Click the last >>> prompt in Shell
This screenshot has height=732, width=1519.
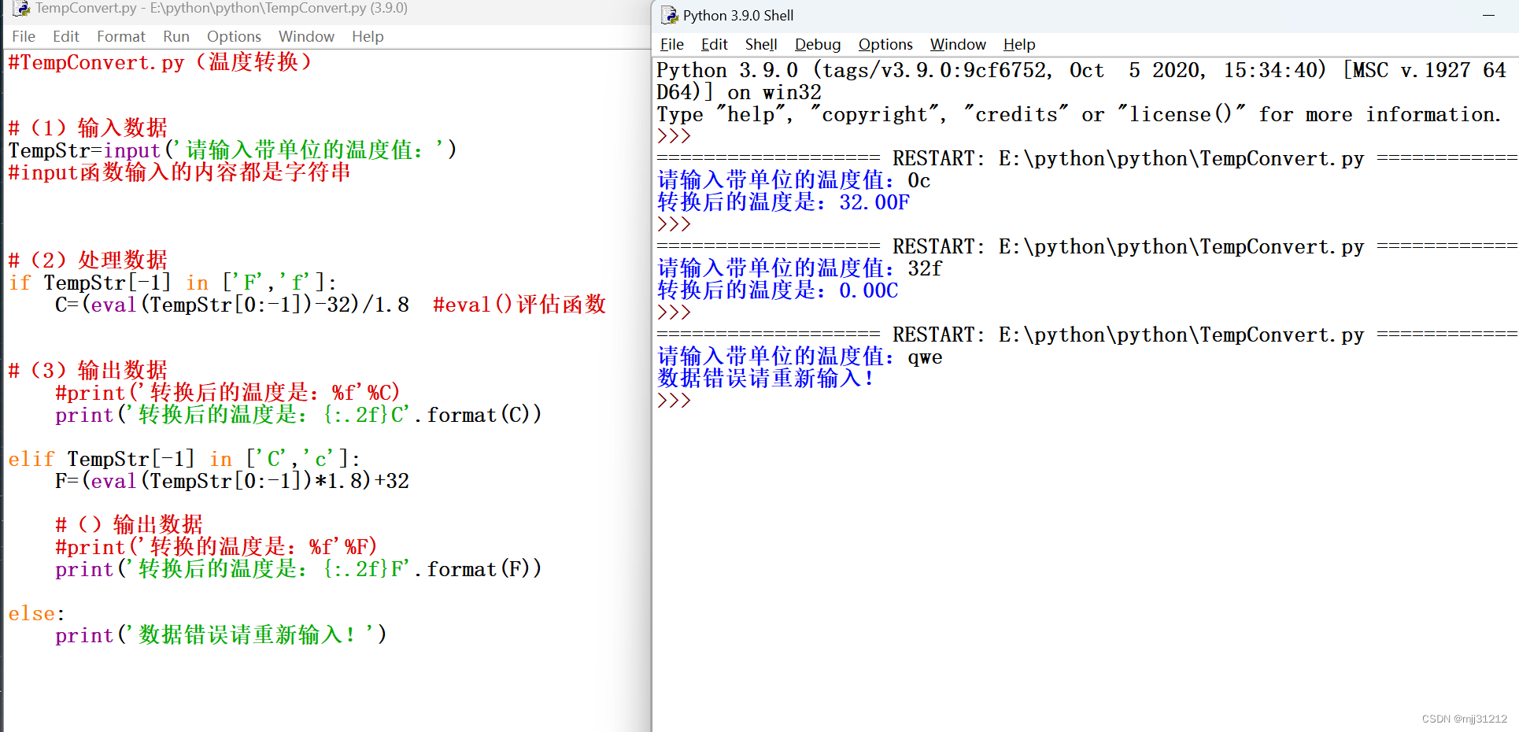pyautogui.click(x=674, y=401)
